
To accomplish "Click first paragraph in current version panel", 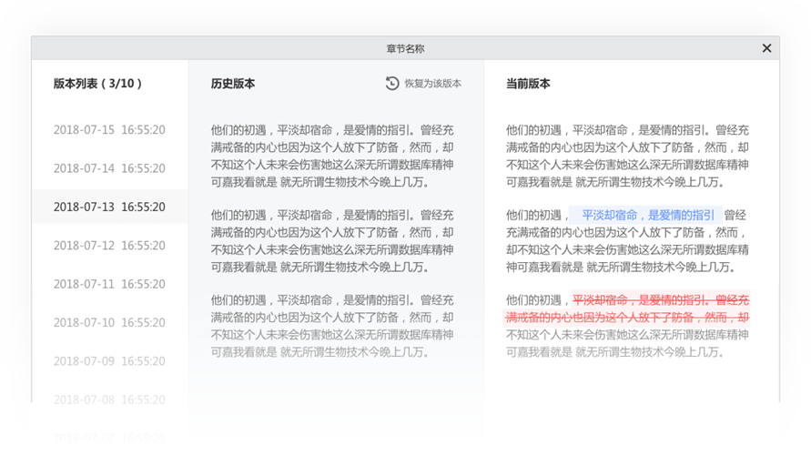I will pos(627,157).
